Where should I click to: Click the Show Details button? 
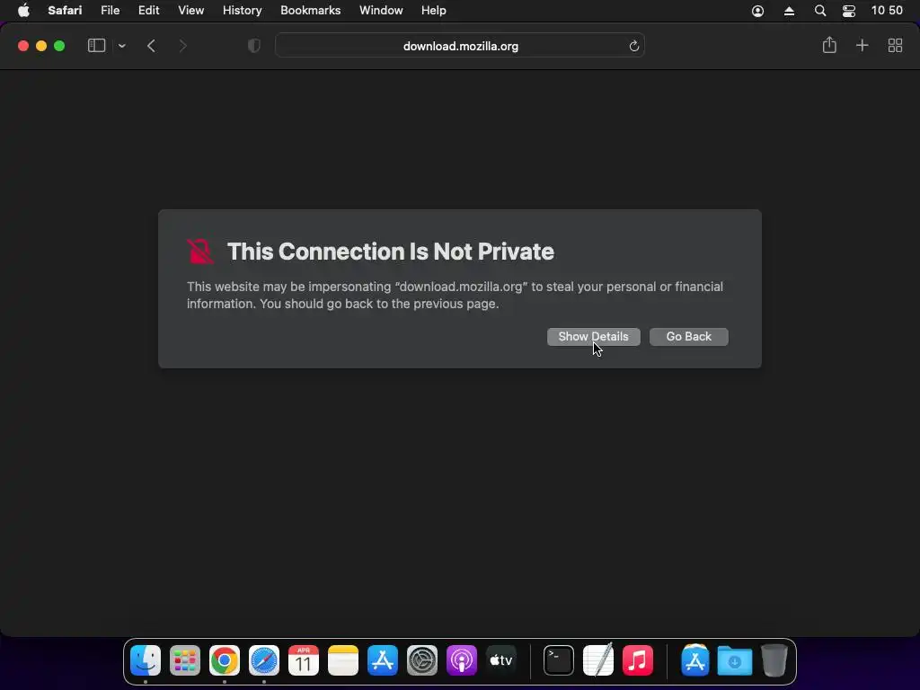pos(593,337)
